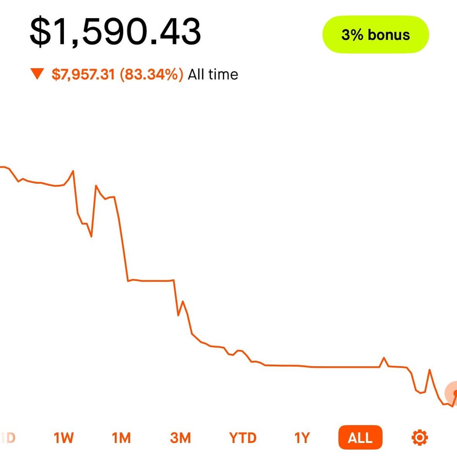Click the "All time" period label
The height and width of the screenshot is (467, 457).
point(213,75)
